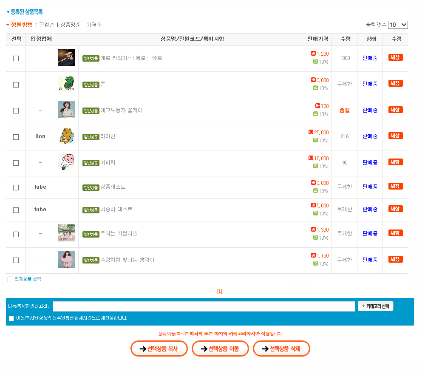
Task: Click the 이동/복사할카테고리 input field
Action: (204, 306)
